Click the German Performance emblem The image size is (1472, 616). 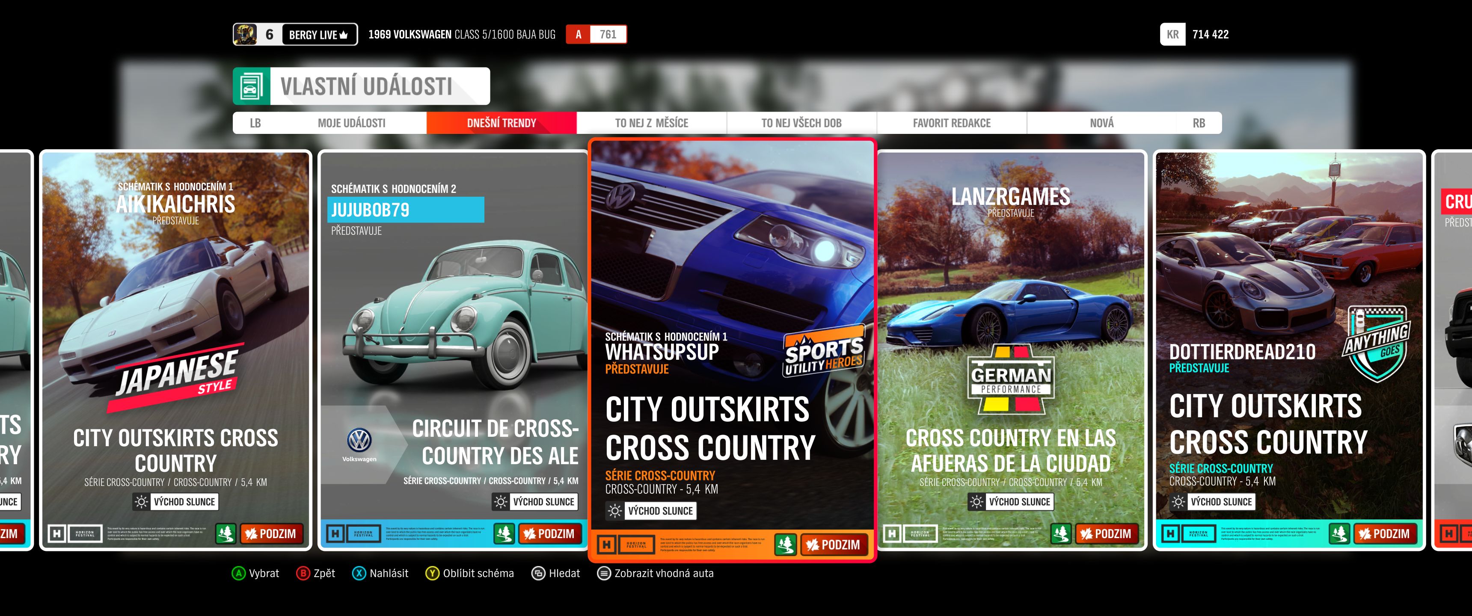pos(1011,379)
